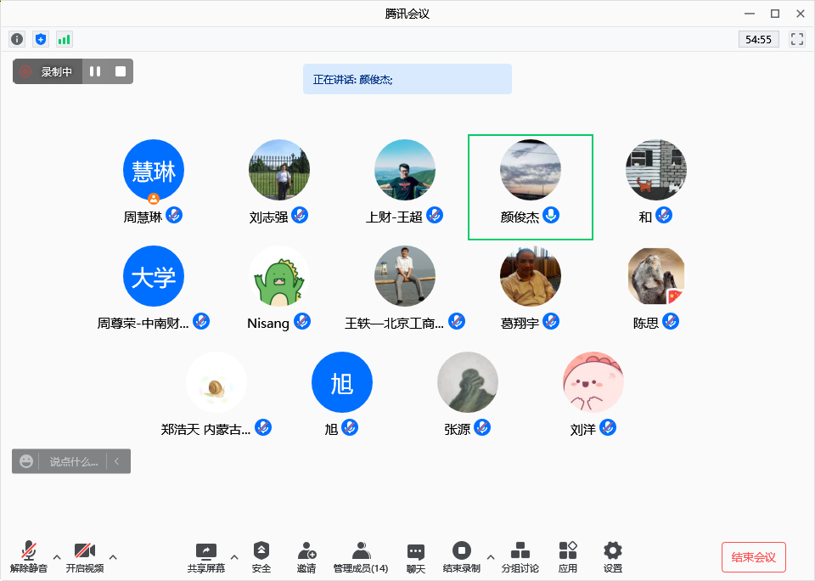Collapse the quick chat bar arrow
Viewport: 815px width, 581px height.
coord(117,461)
